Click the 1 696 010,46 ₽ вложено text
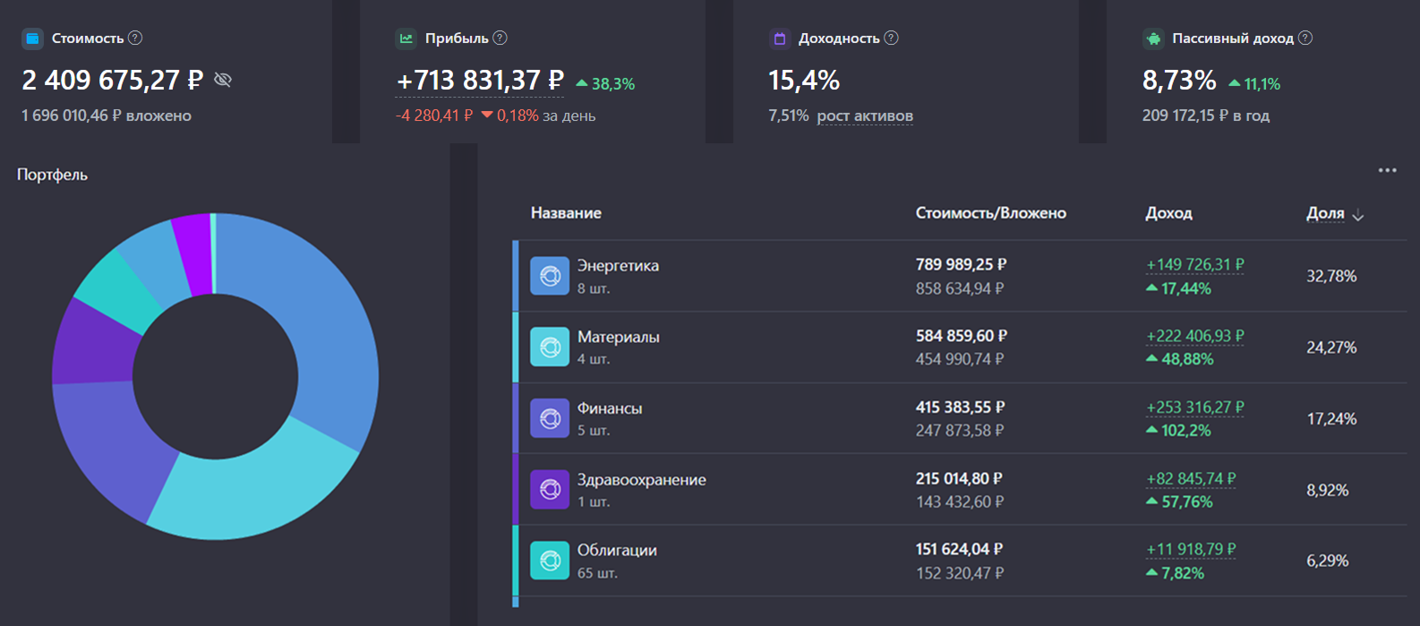The height and width of the screenshot is (626, 1420). point(107,116)
